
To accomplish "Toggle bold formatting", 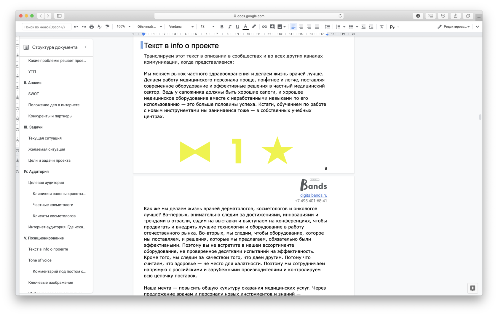I will point(222,27).
